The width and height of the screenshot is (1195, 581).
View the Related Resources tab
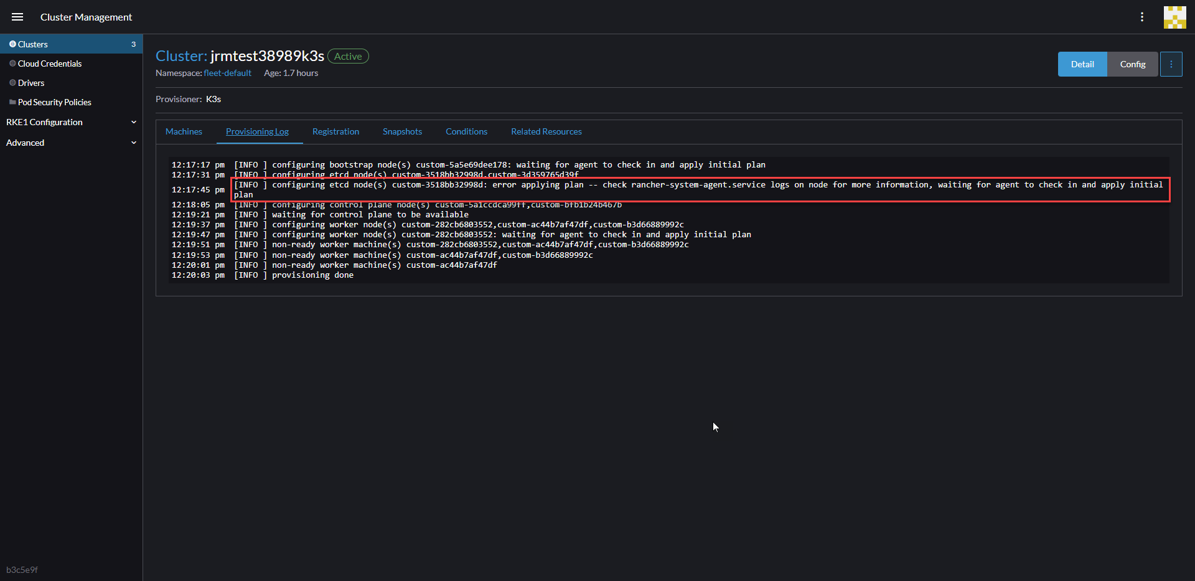(x=546, y=131)
